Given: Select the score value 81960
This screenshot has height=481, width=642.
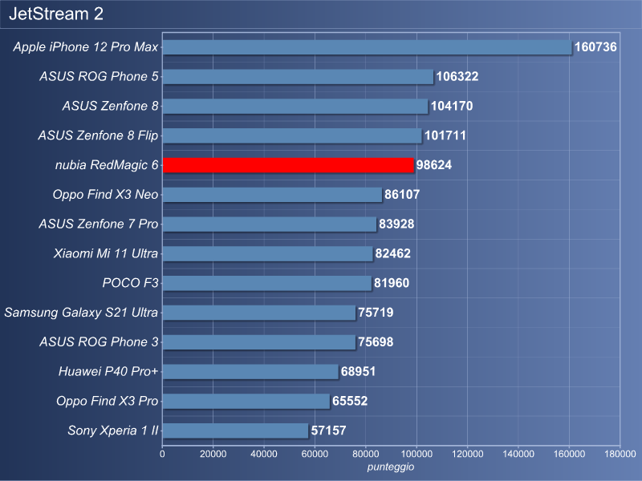Looking at the screenshot, I should tap(392, 283).
